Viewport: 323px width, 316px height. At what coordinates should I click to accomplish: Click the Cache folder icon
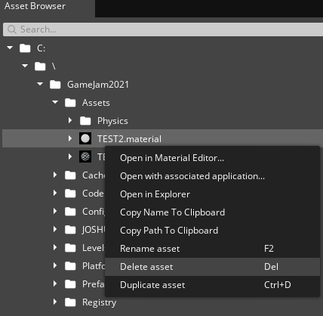[70, 175]
